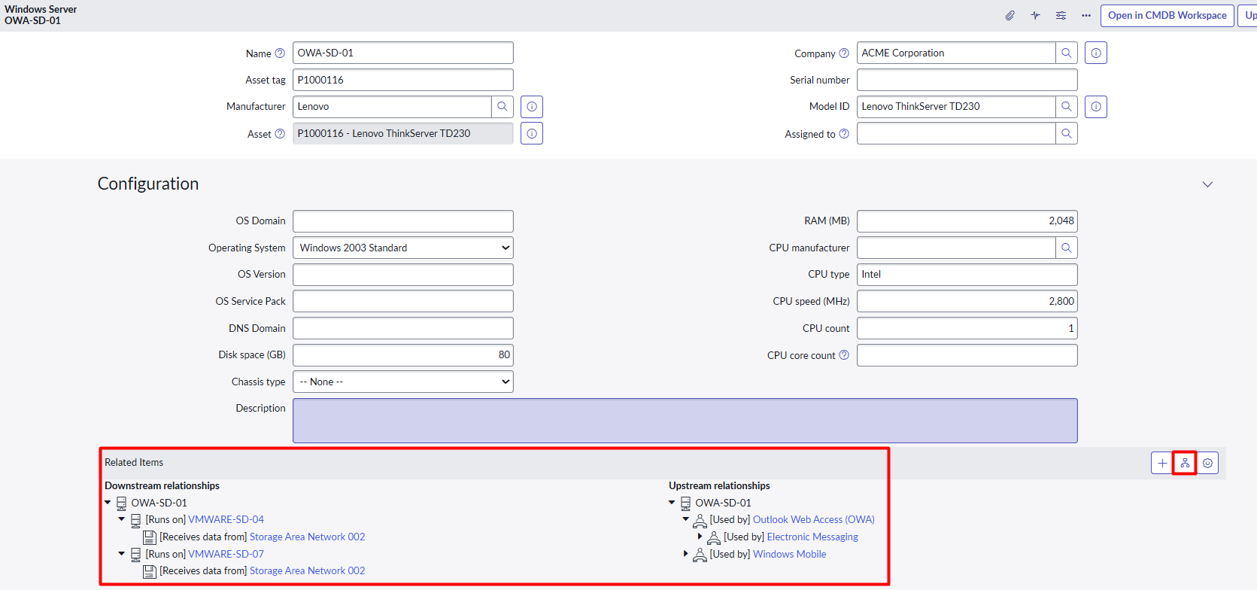Expand the Electronic Messaging tree node

tap(700, 537)
